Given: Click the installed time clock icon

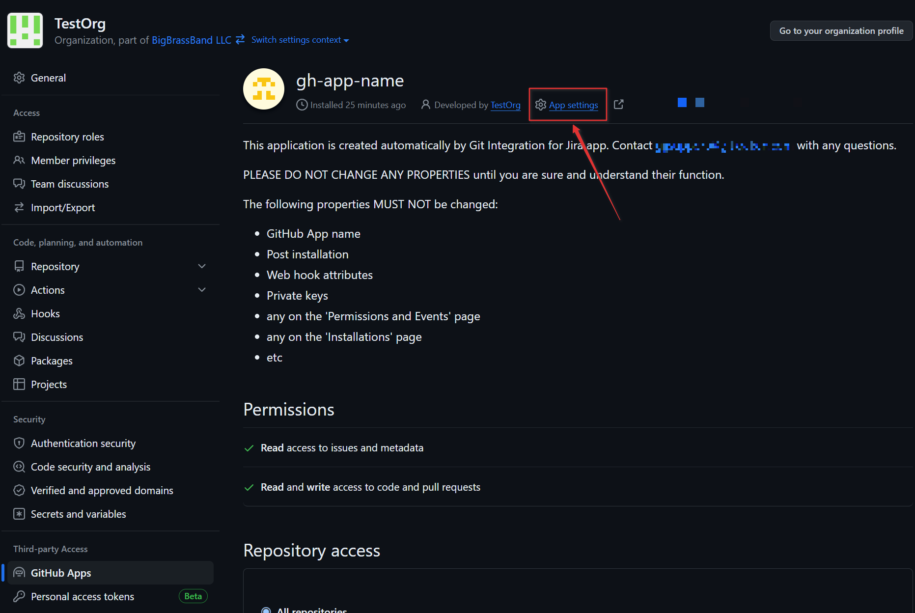Looking at the screenshot, I should point(302,105).
